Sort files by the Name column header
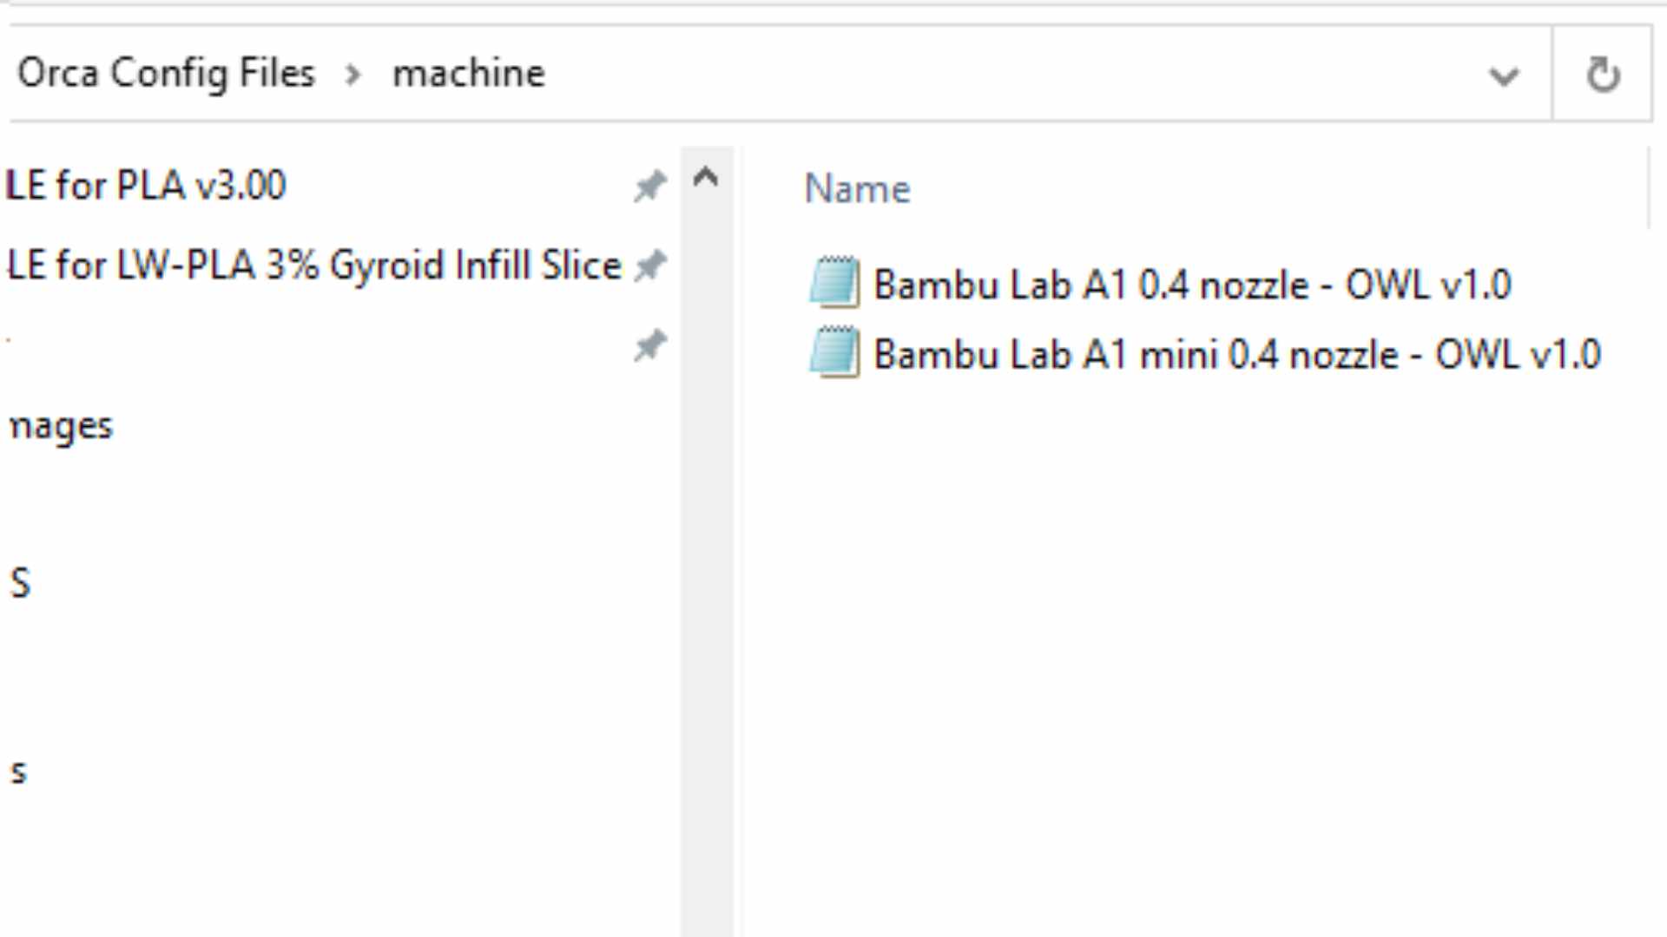The width and height of the screenshot is (1667, 937). 857,188
